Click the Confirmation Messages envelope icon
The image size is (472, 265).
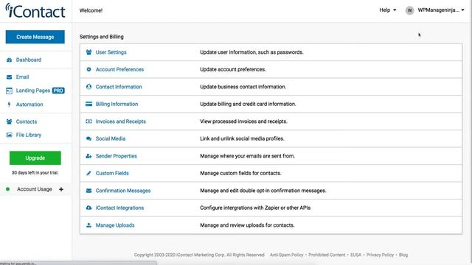tap(88, 191)
